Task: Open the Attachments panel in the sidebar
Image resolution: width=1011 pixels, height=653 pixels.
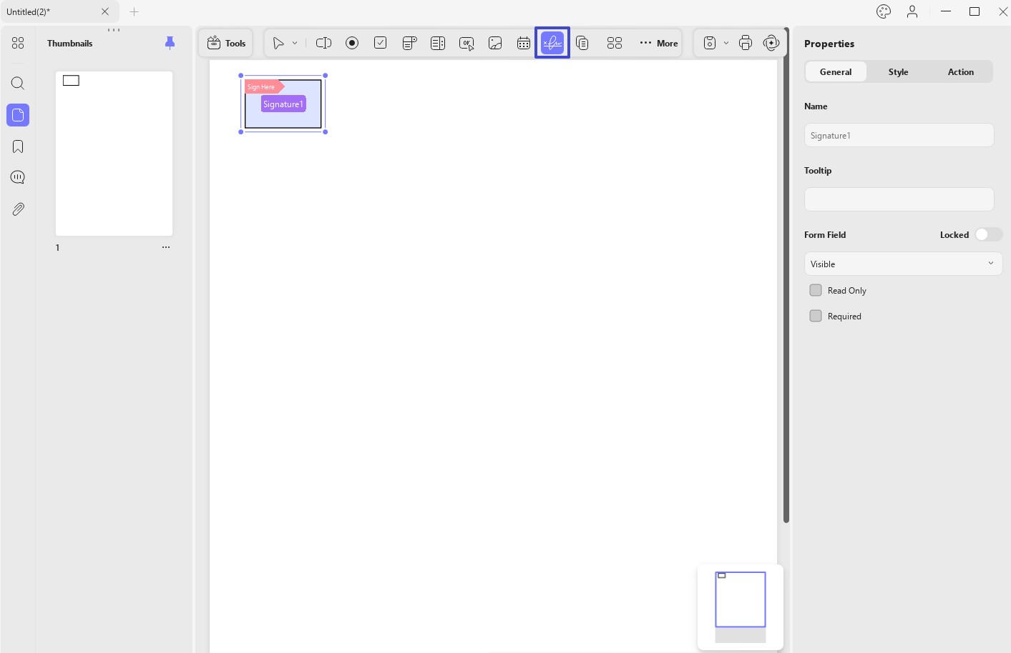Action: (x=17, y=209)
